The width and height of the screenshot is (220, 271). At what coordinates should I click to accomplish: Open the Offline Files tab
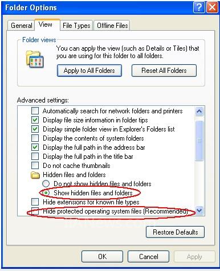pyautogui.click(x=112, y=26)
